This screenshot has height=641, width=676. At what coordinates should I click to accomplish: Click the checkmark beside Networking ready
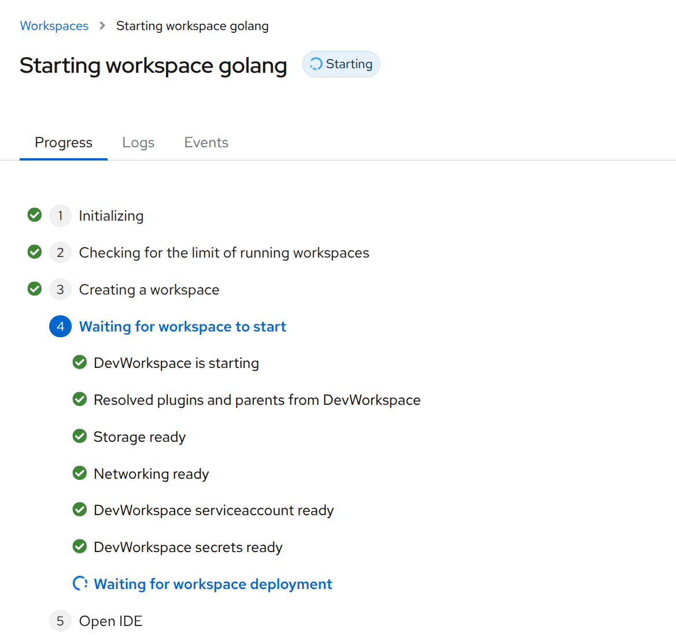[x=80, y=474]
